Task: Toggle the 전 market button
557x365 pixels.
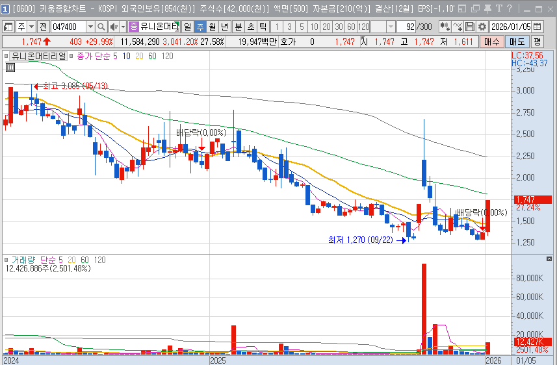Action: pyautogui.click(x=44, y=27)
